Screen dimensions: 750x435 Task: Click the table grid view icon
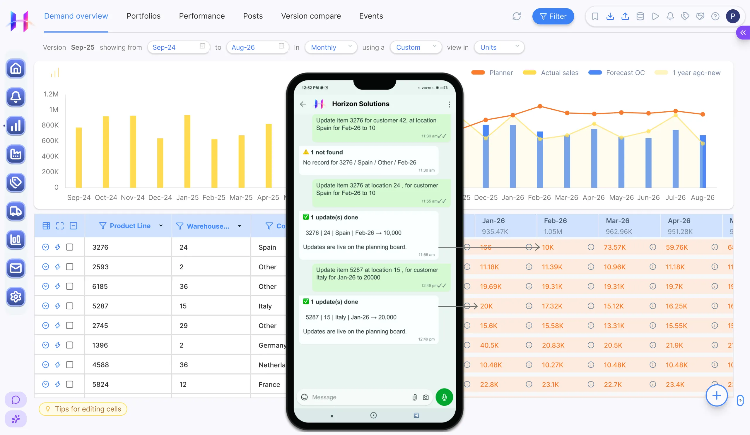click(47, 226)
